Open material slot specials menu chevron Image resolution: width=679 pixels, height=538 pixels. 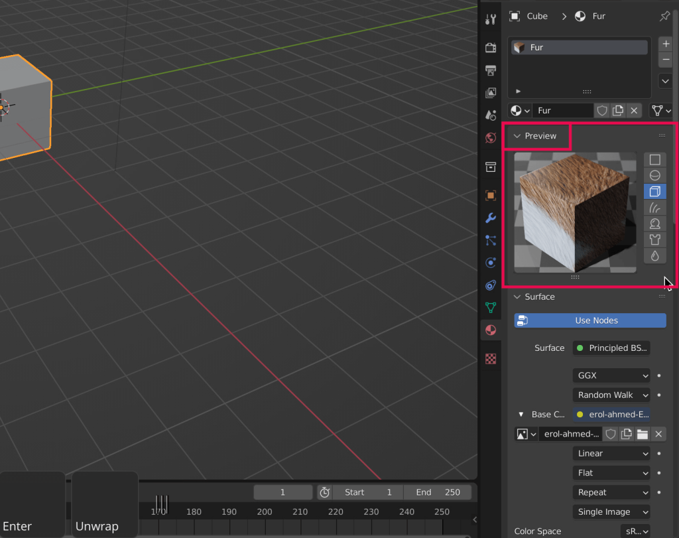666,81
